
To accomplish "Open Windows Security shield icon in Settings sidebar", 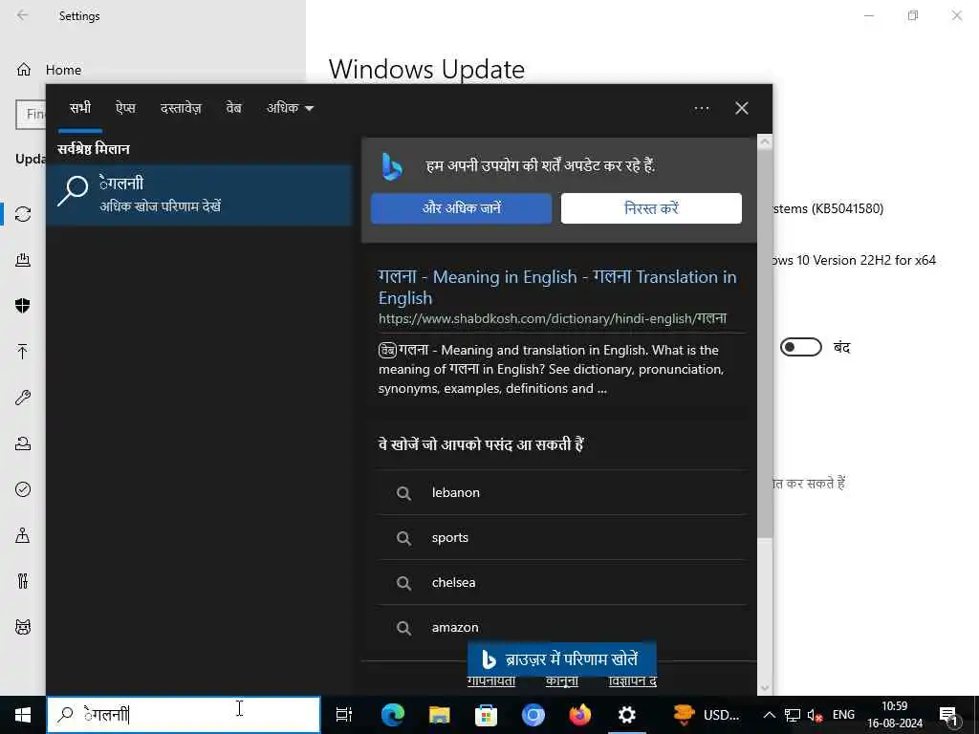I will [x=23, y=306].
